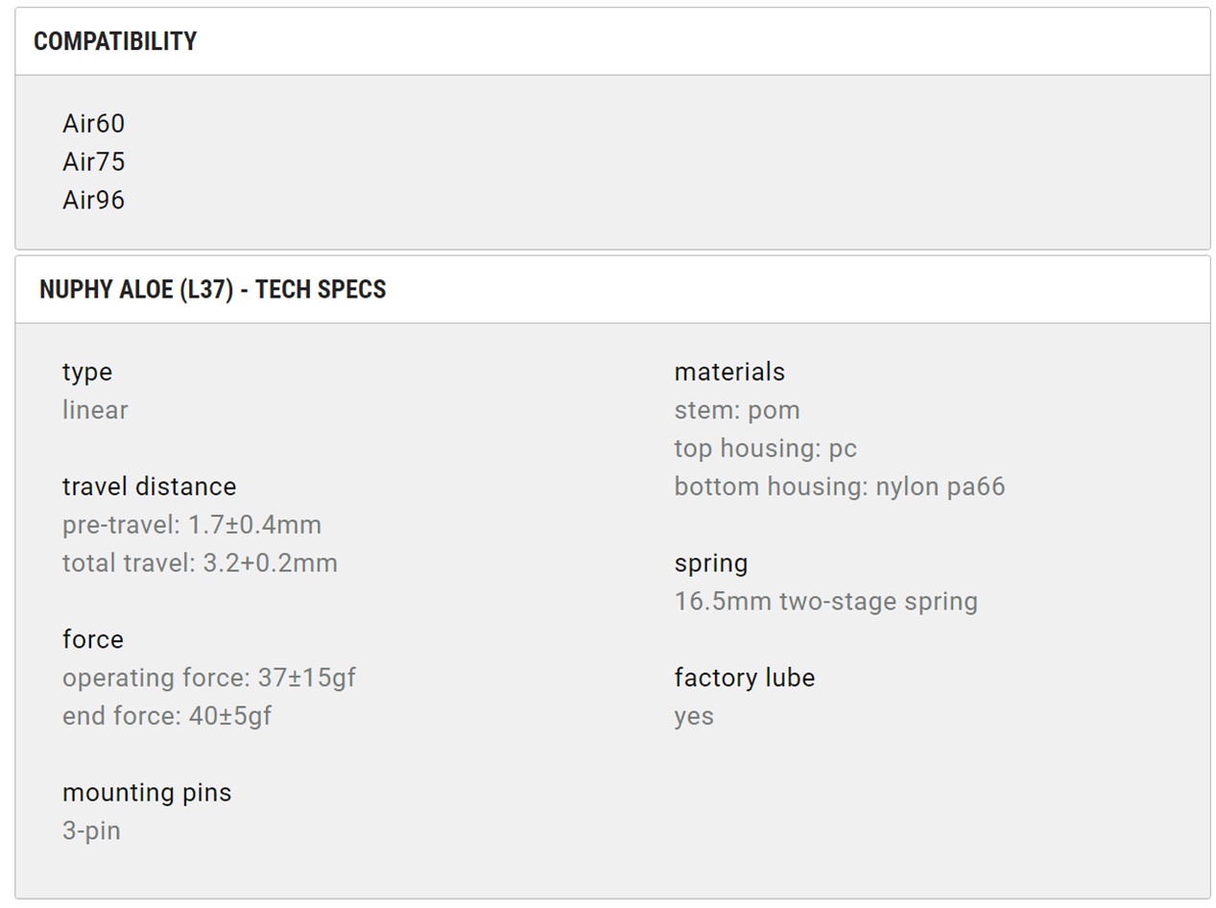Click the 'stem: pom' line
This screenshot has height=908, width=1216.
click(x=737, y=411)
